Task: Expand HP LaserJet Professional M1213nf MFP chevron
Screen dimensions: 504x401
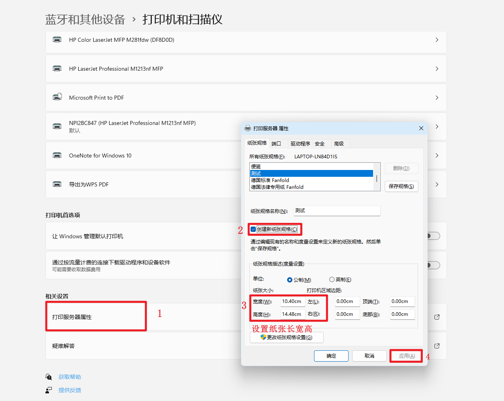Action: (437, 69)
